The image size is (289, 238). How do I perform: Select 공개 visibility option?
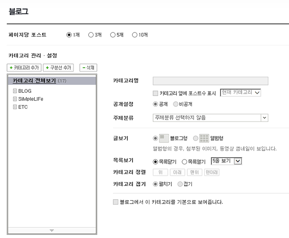155,104
